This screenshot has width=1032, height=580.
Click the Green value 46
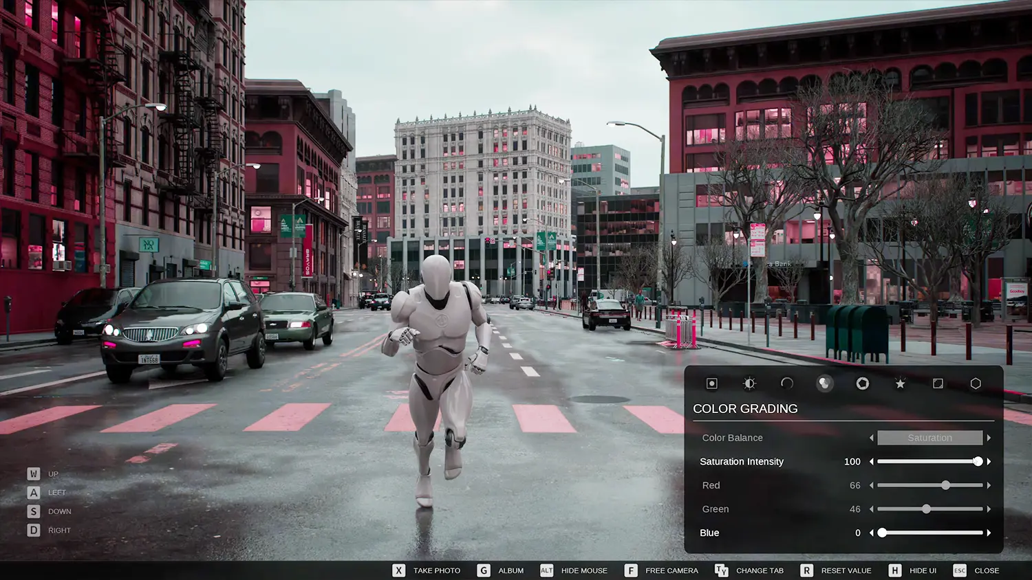click(855, 509)
